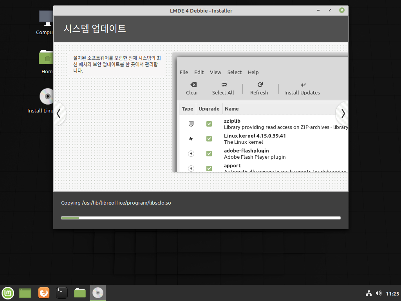401x301 pixels.
Task: Go to the previous installer slide
Action: 59,113
